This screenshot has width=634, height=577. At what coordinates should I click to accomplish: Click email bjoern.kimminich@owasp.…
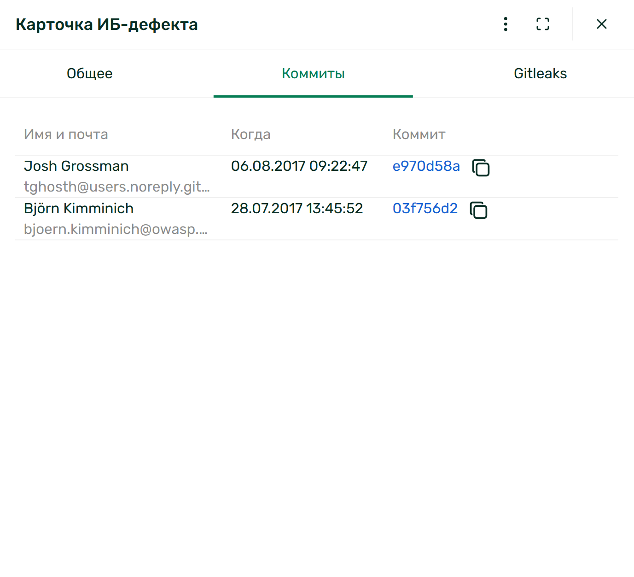(116, 229)
